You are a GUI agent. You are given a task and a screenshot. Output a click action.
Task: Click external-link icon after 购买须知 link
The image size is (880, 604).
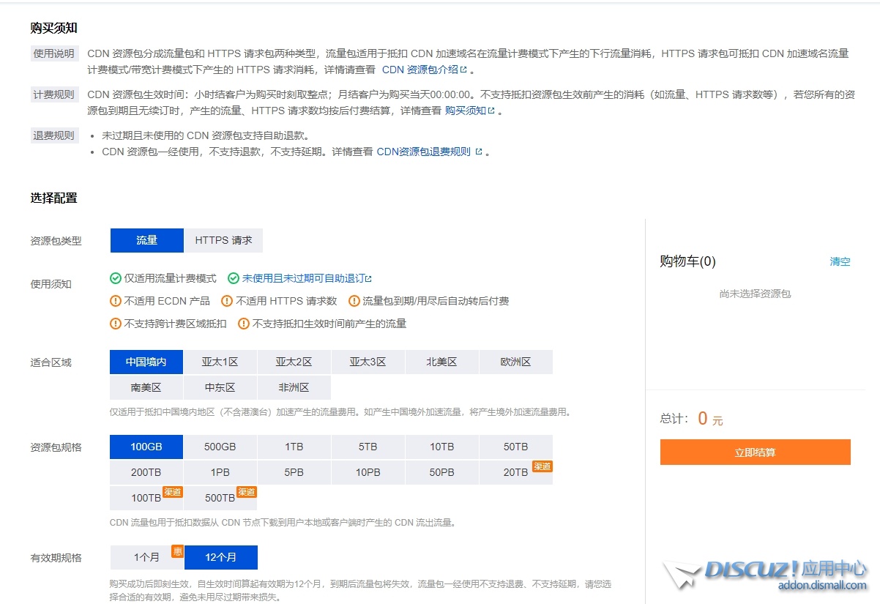491,111
